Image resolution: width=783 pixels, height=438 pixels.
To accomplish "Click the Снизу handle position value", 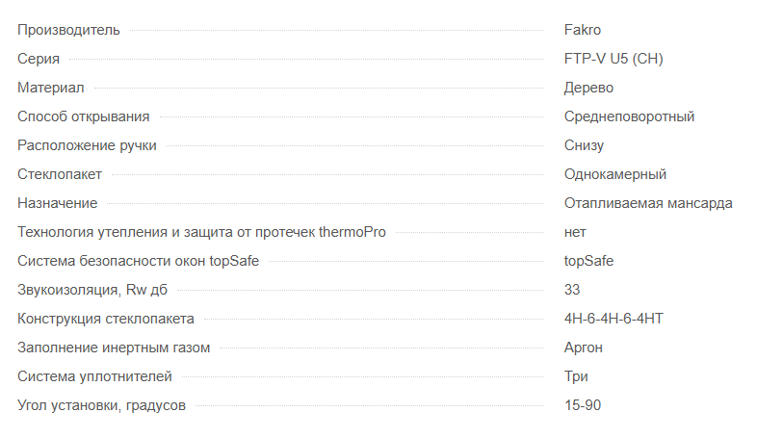I will tap(584, 145).
